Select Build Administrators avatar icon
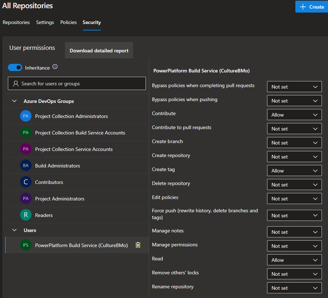The image size is (328, 298). pos(26,166)
